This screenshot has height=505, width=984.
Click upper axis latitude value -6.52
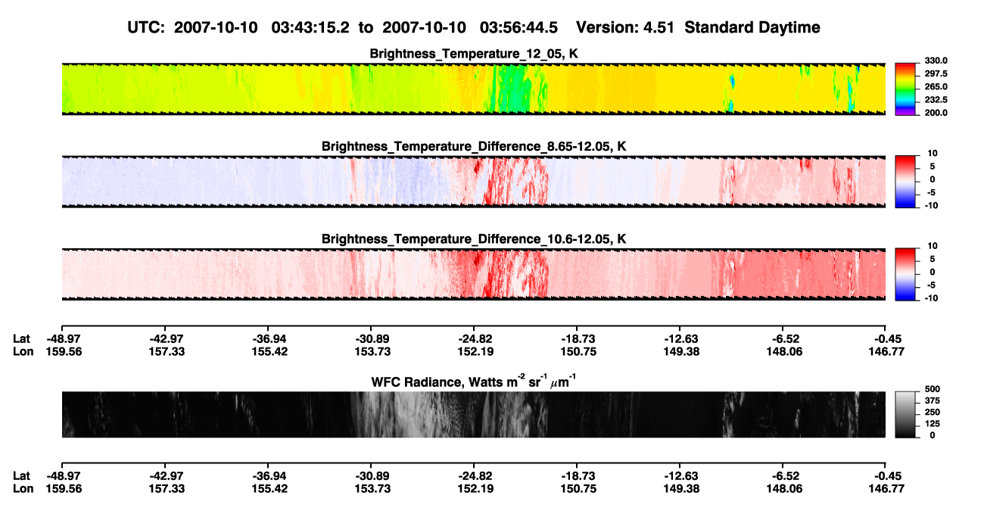coord(785,338)
